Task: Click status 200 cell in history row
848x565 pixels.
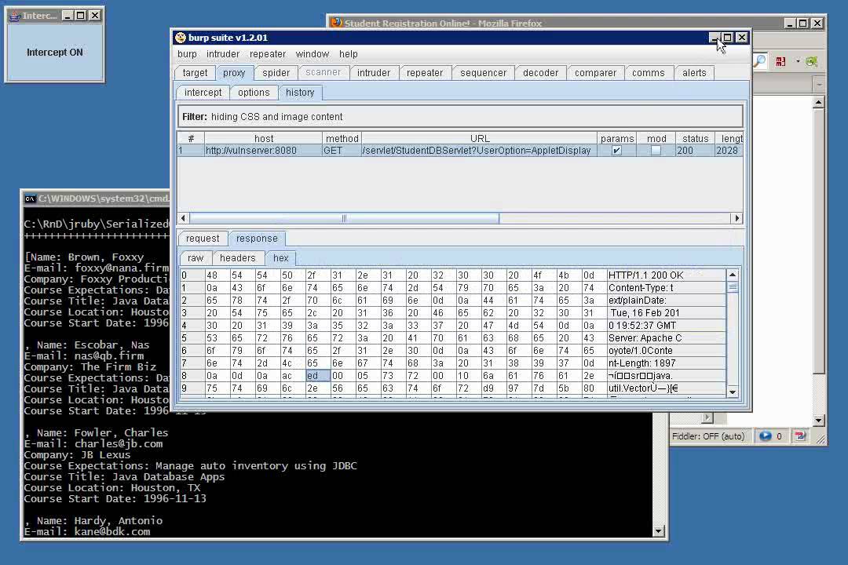Action: pos(695,151)
